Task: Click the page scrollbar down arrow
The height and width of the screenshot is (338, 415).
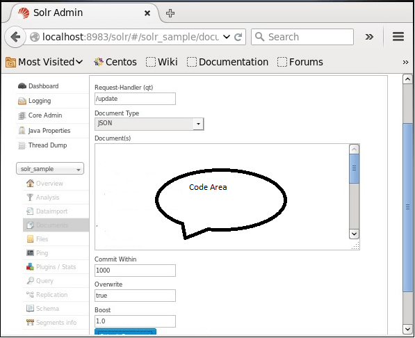Action: pyautogui.click(x=407, y=329)
